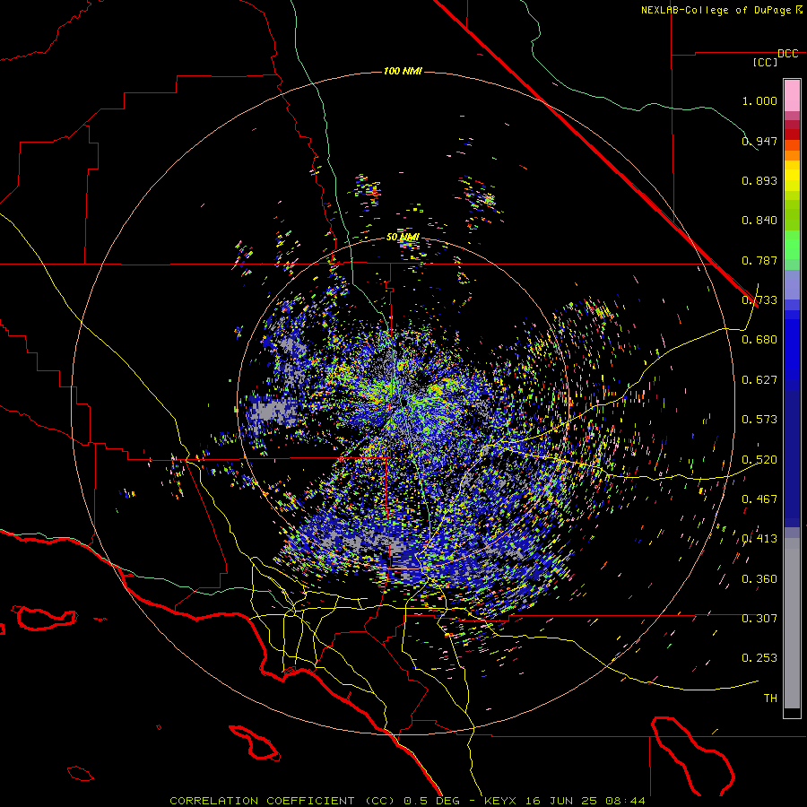Click the 0.360 scale value
Viewport: 807px width, 807px height.
[759, 579]
